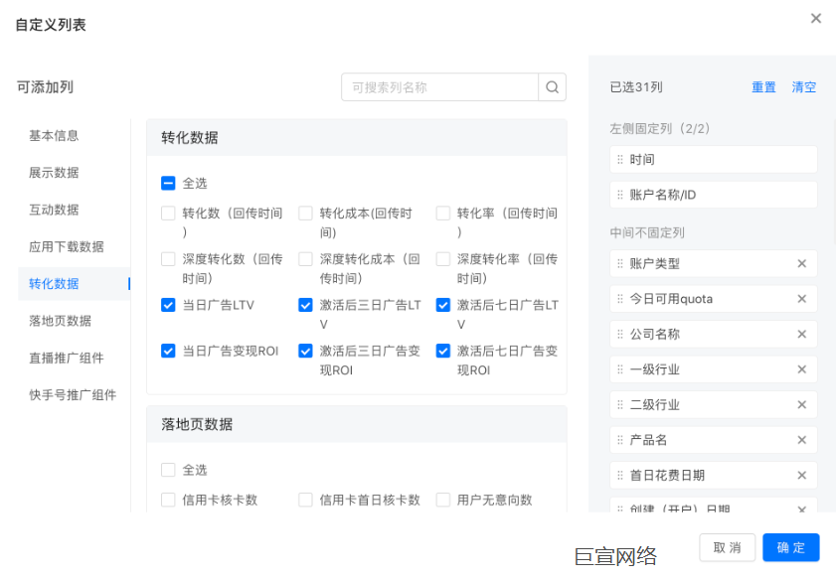Image resolution: width=836 pixels, height=580 pixels.
Task: Click 已选31列 label
Action: (636, 86)
